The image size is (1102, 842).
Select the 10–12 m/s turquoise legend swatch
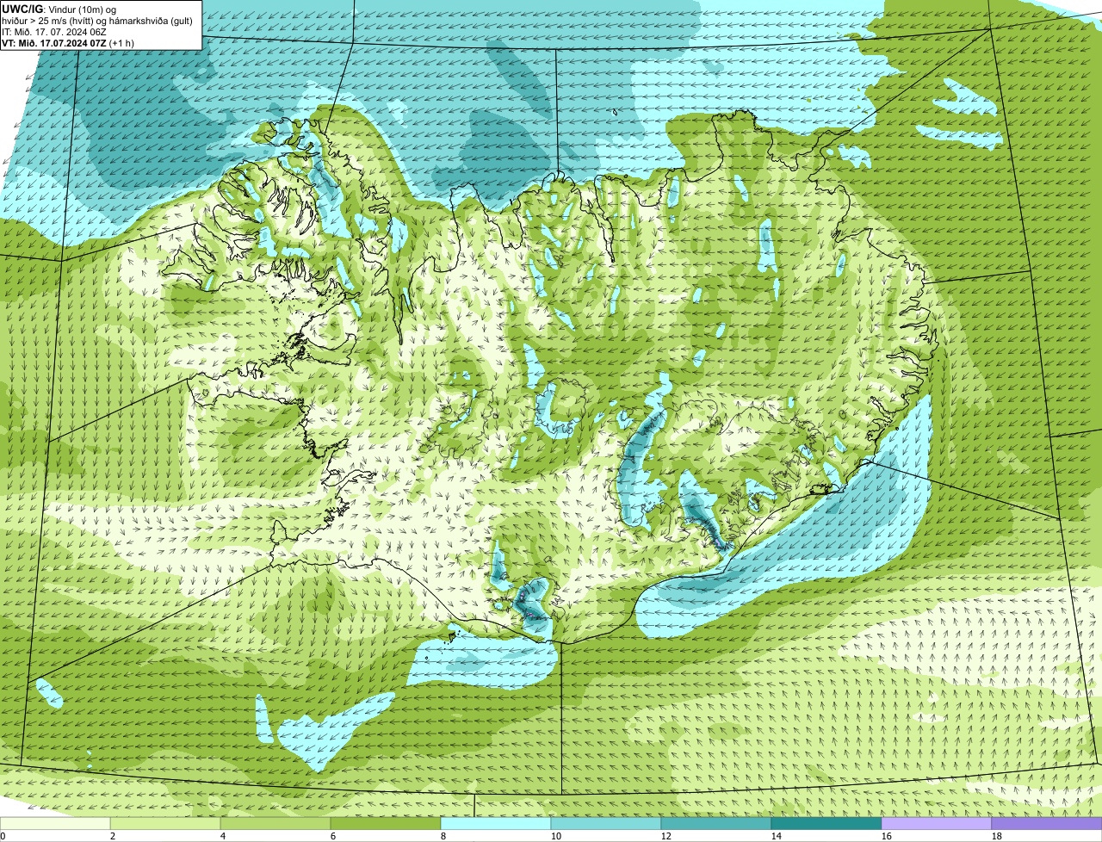pos(606,823)
